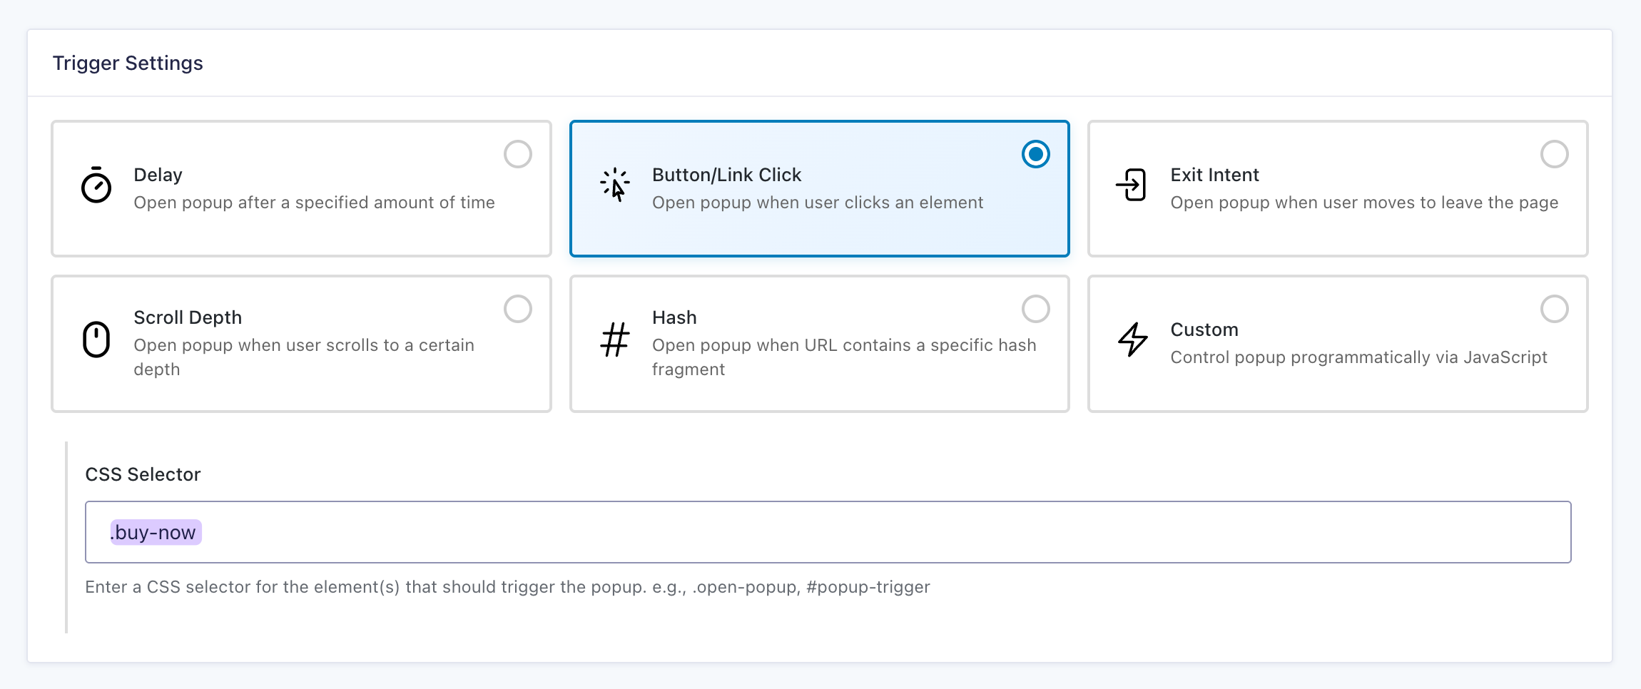Select the Scroll Depth radio button

(518, 309)
